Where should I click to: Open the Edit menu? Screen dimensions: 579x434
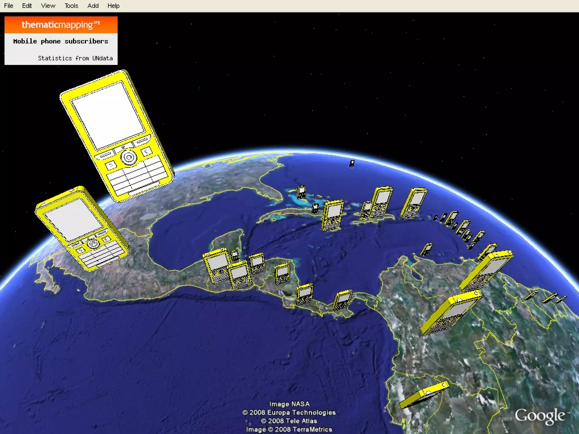coord(27,6)
